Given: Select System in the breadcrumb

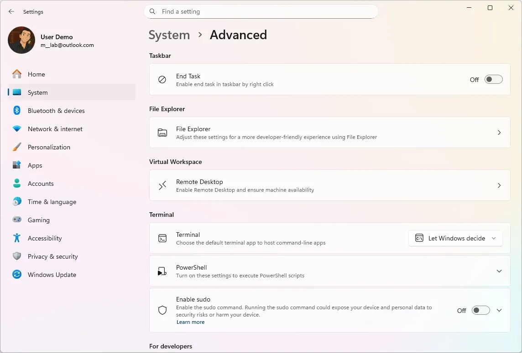Looking at the screenshot, I should [x=169, y=35].
